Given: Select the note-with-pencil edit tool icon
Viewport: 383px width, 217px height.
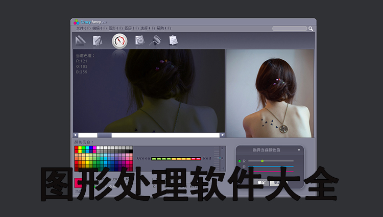Looking at the screenshot, I should click(x=98, y=40).
